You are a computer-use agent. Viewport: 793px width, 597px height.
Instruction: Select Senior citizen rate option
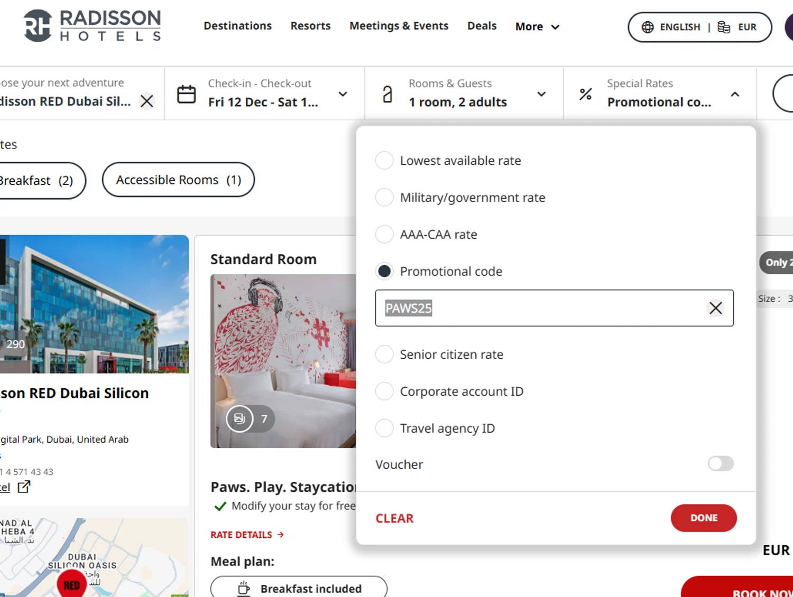[384, 354]
